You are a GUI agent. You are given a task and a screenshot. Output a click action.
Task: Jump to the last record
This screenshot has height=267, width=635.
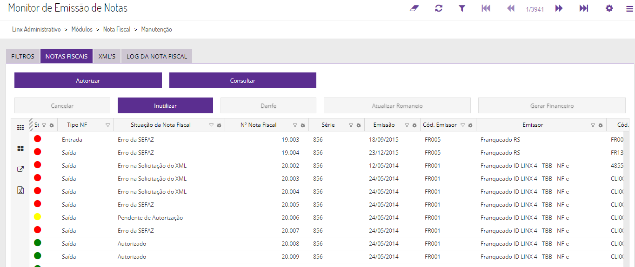[584, 8]
